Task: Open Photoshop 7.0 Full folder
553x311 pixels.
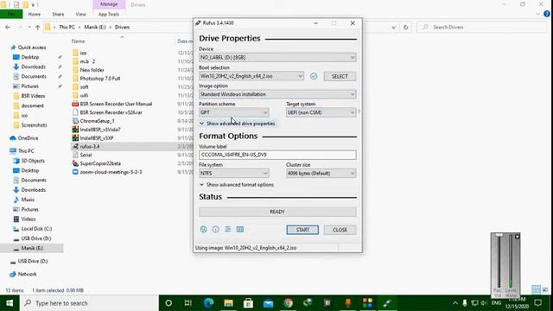Action: 100,79
